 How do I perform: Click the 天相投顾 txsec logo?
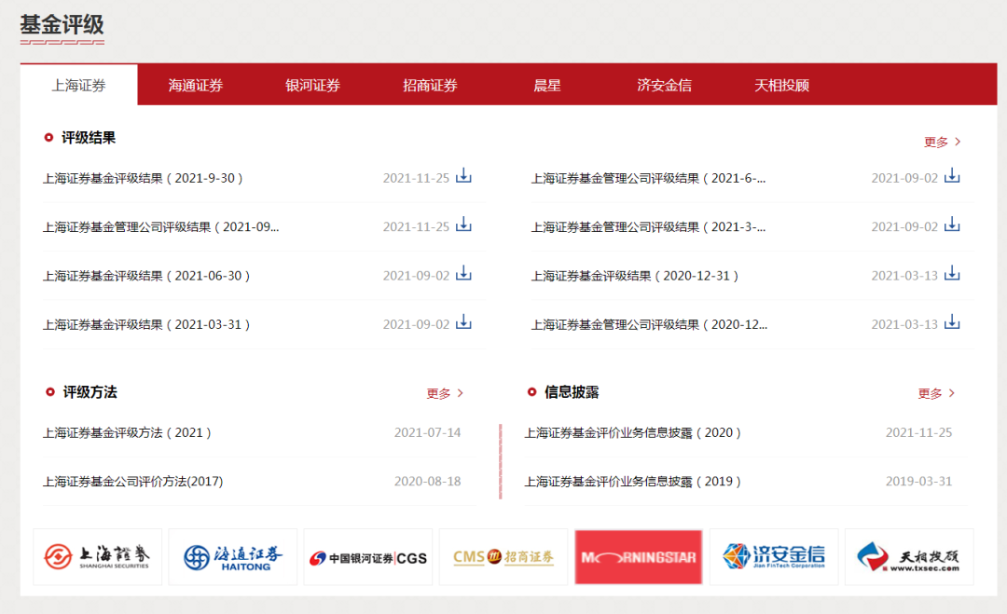pos(909,557)
